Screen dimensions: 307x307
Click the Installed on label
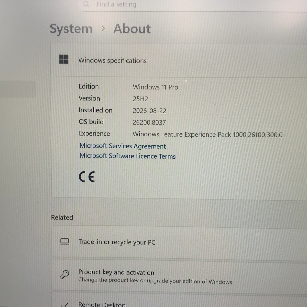coord(95,110)
